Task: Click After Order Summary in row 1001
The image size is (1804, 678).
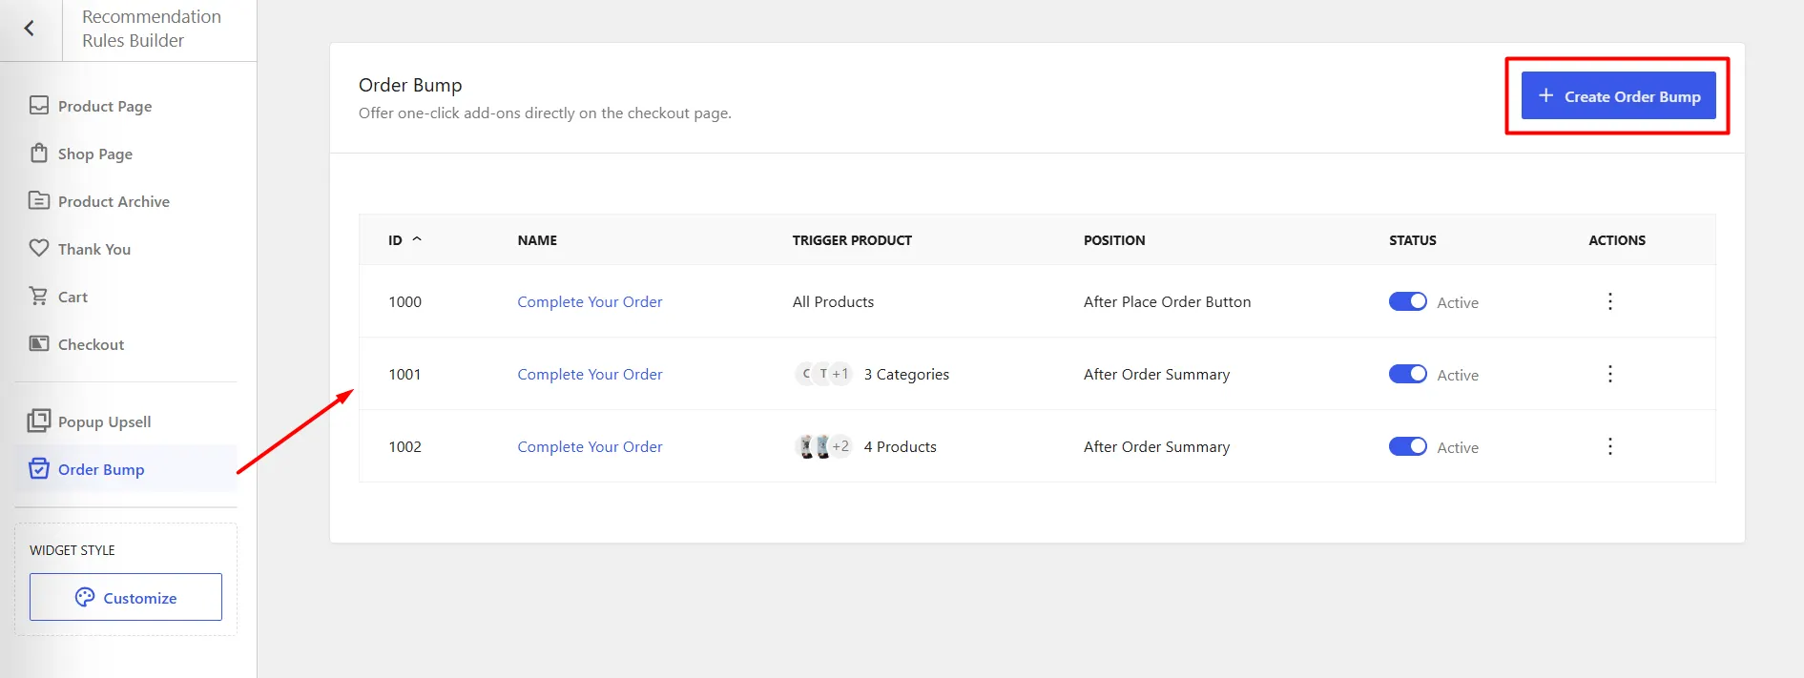Action: pyautogui.click(x=1156, y=374)
